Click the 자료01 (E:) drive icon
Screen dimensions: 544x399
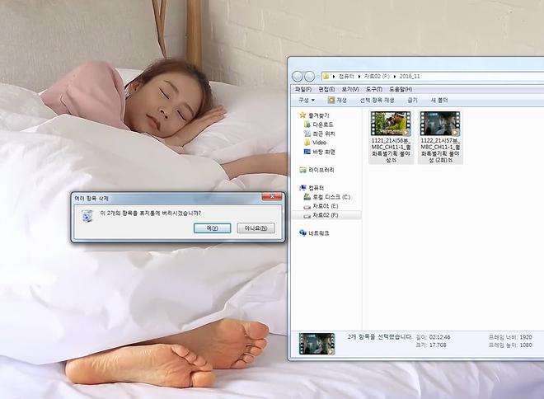[x=307, y=207]
